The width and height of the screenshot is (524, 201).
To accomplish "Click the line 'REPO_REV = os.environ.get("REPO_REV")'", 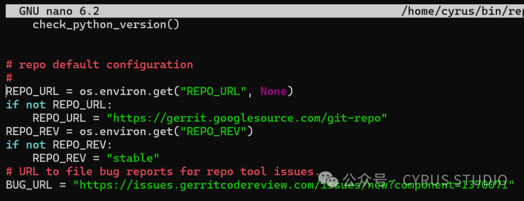I will click(x=130, y=132).
